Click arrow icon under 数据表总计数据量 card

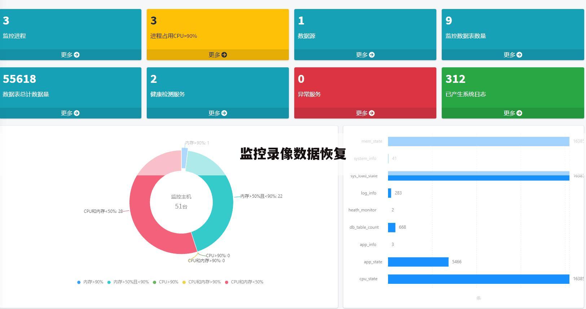[x=76, y=113]
